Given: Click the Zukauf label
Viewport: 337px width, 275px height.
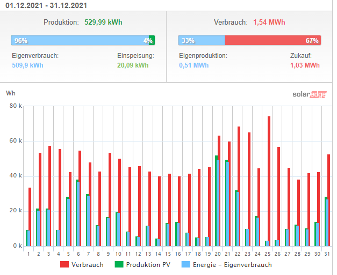Looking at the screenshot, I should (x=301, y=56).
